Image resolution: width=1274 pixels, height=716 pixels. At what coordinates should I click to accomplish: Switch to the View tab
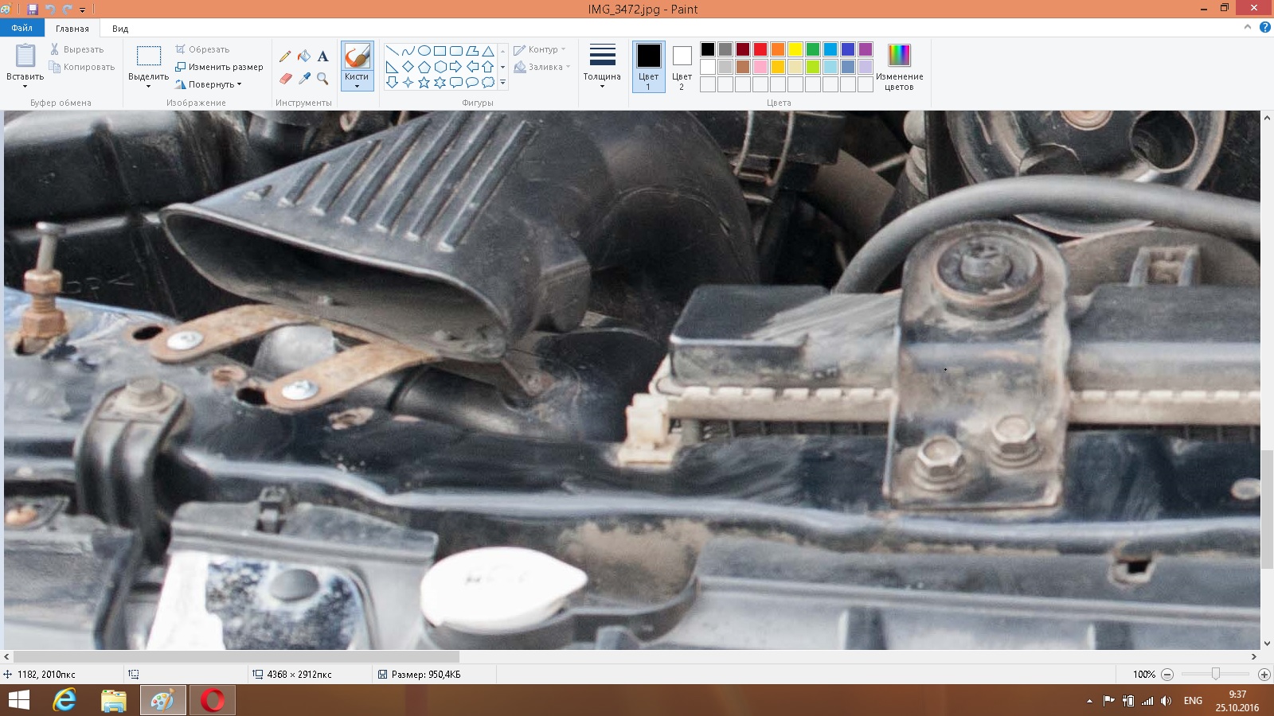click(120, 29)
